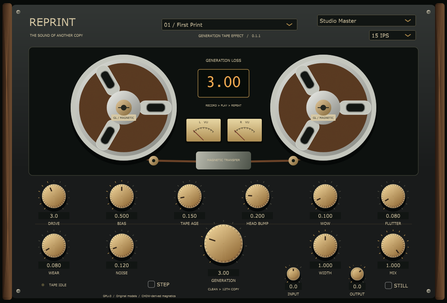The image size is (447, 303).
Task: Click the Tape Age knob
Action: (190, 196)
